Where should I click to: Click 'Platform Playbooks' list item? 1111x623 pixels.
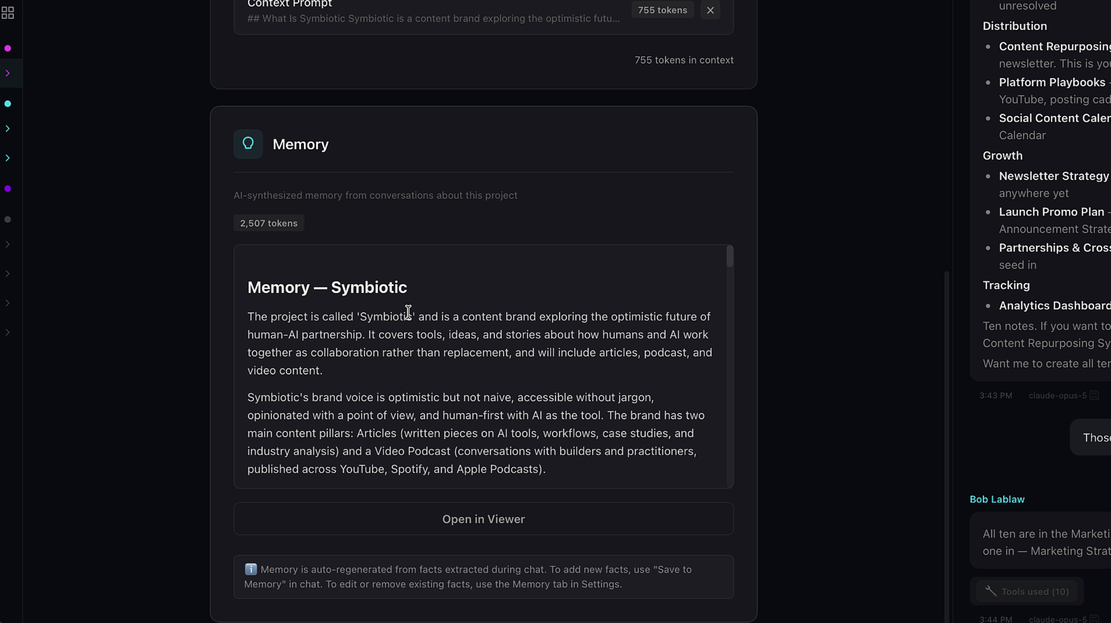point(1052,82)
